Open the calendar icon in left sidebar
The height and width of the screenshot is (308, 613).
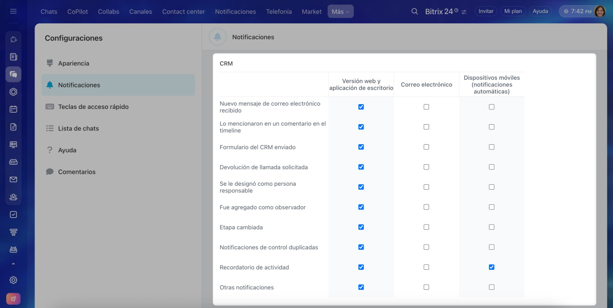(13, 109)
